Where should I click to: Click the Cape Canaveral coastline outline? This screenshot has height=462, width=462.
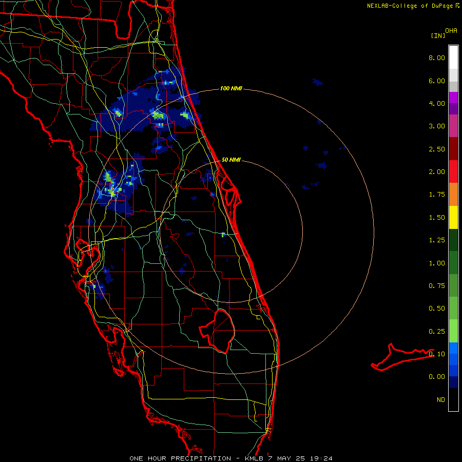point(232,192)
